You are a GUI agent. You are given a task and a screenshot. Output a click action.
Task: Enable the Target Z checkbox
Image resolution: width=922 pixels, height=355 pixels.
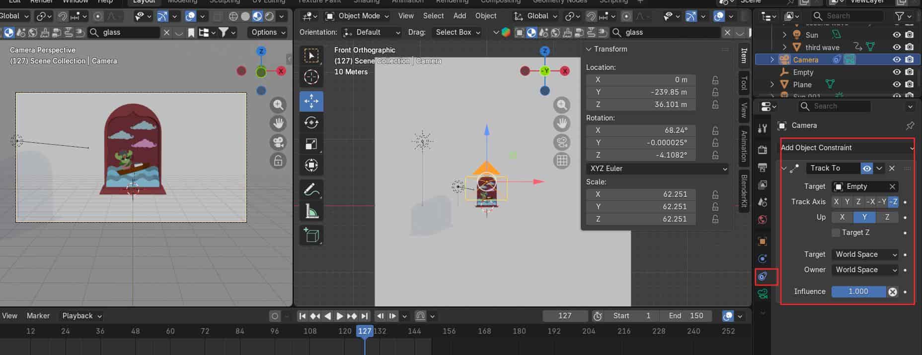coord(836,233)
